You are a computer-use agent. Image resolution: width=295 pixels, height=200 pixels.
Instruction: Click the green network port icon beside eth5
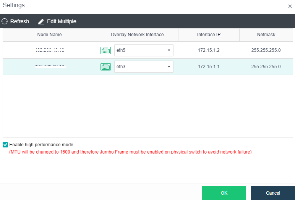pos(105,50)
